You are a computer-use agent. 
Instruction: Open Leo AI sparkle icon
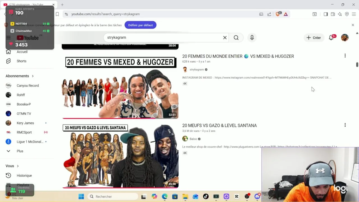[340, 14]
